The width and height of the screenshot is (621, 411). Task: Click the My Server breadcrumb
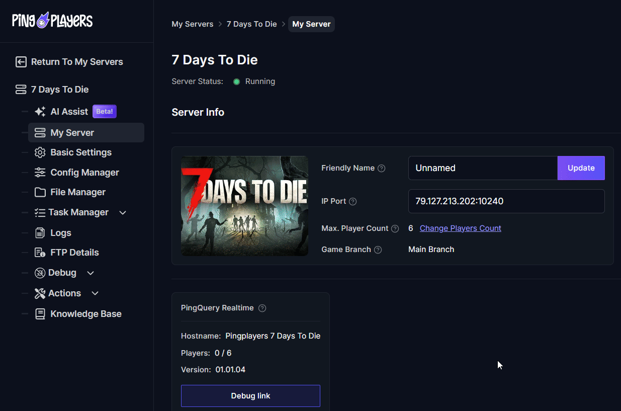pyautogui.click(x=312, y=24)
